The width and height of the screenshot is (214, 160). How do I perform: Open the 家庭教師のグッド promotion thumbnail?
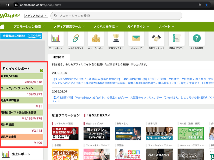tap(65, 154)
